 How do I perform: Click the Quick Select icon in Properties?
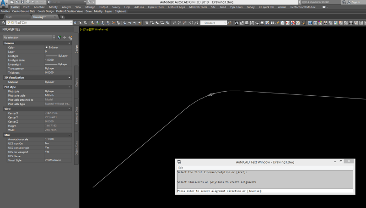pos(70,38)
